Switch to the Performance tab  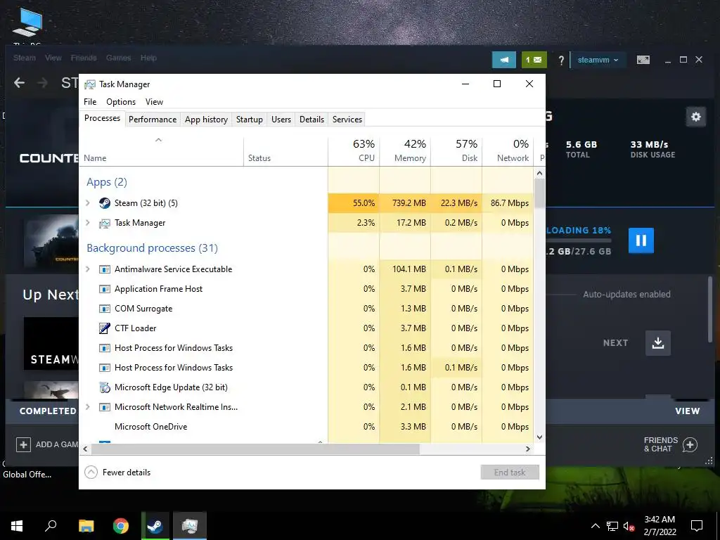(153, 120)
